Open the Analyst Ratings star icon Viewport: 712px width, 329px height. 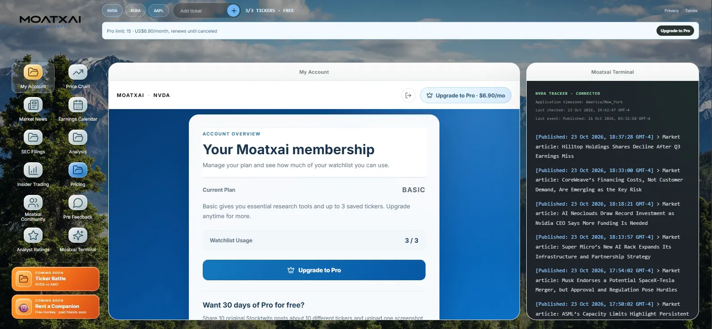(x=33, y=236)
